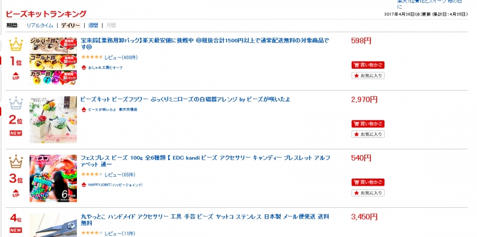This screenshot has width=477, height=237.
Task: Click the shop house icon beside おしゃれ工房ビオーブ
Action: 83,67
